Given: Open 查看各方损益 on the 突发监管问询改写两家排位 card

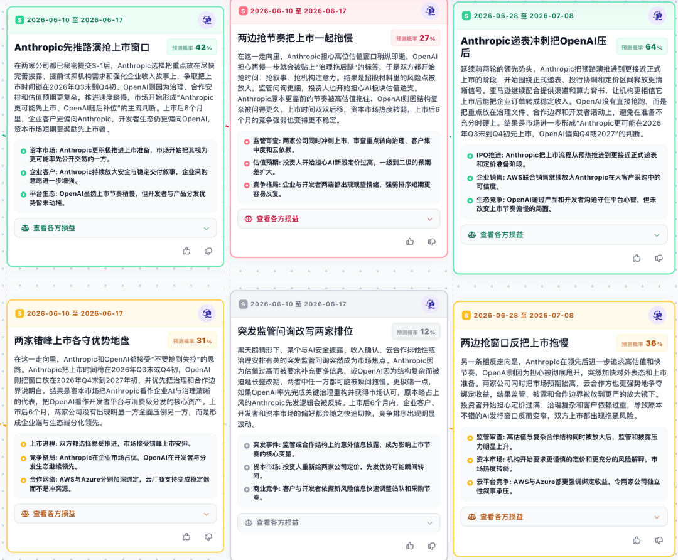Looking at the screenshot, I should pos(338,523).
